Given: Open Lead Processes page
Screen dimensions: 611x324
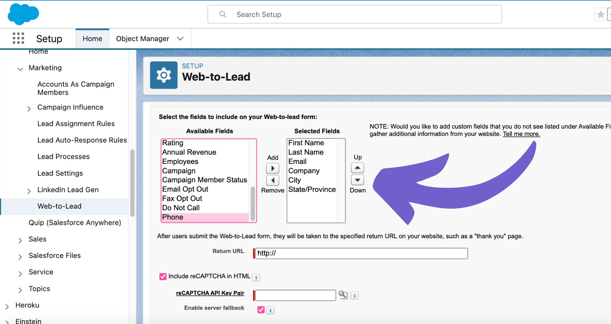Looking at the screenshot, I should (64, 157).
